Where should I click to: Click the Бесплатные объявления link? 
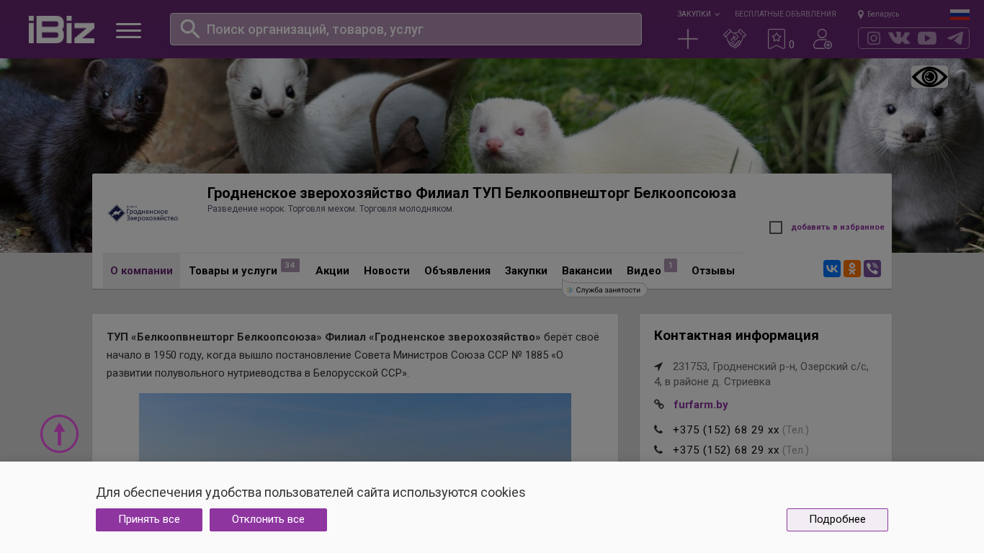pyautogui.click(x=785, y=14)
